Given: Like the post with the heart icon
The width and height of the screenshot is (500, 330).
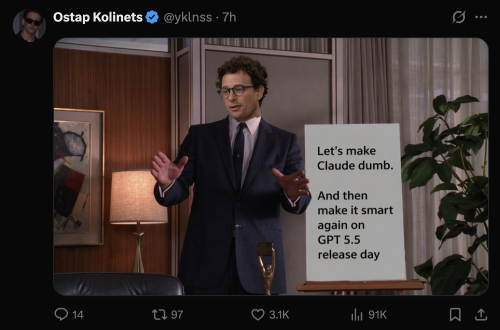Looking at the screenshot, I should pos(257,314).
